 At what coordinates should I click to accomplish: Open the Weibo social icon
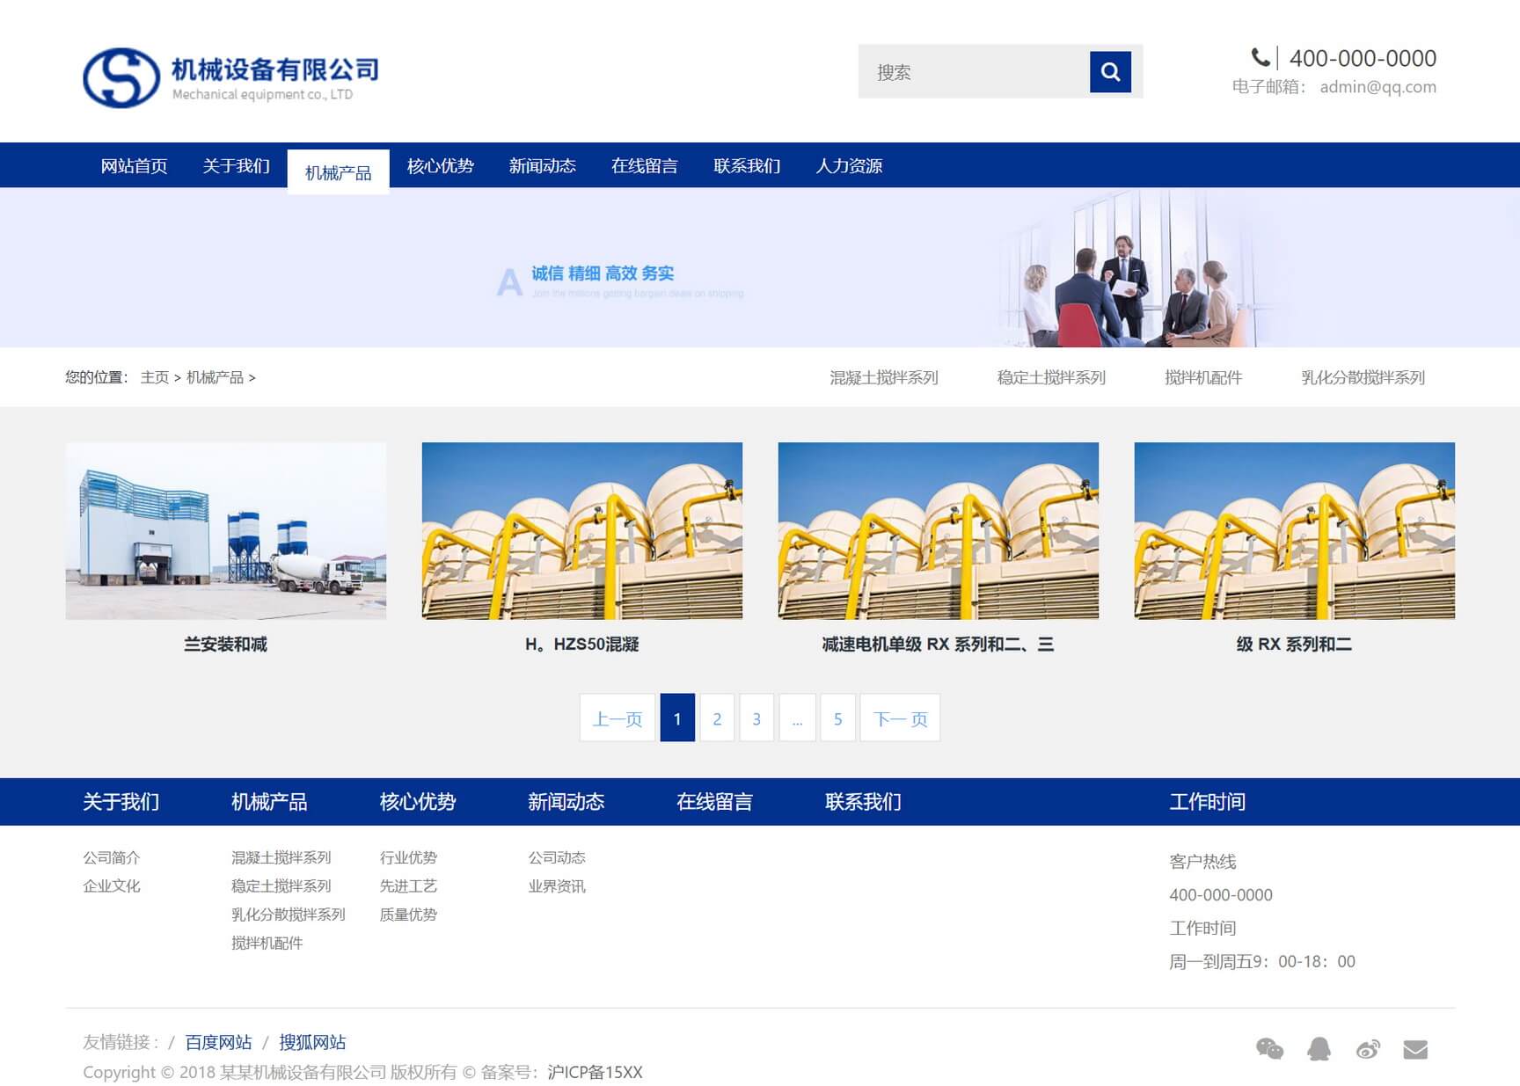[1367, 1048]
